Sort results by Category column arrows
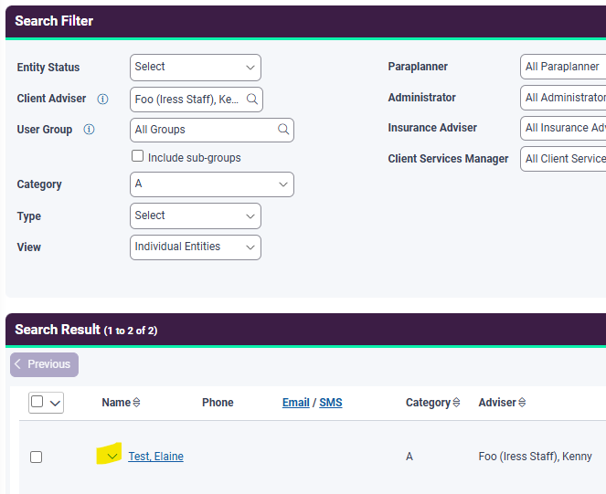Screen dimensions: 606x494 (456, 403)
